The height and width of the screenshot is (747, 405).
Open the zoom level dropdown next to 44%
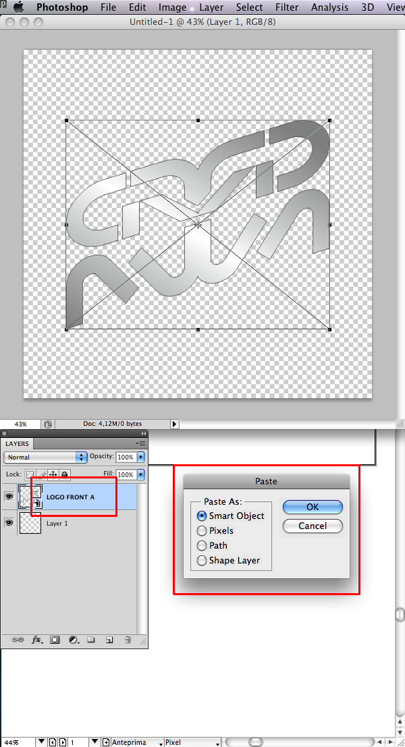41,742
